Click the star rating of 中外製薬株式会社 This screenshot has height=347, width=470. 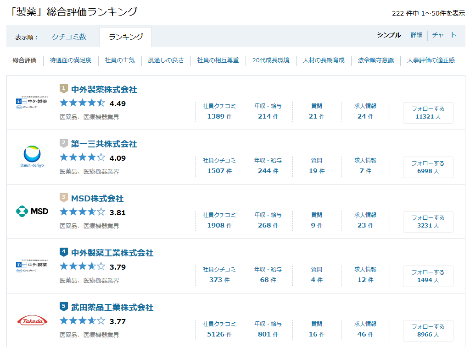pos(83,103)
